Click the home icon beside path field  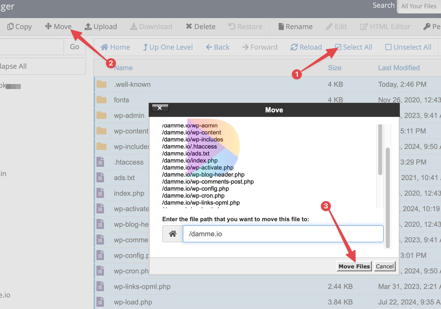coord(173,234)
